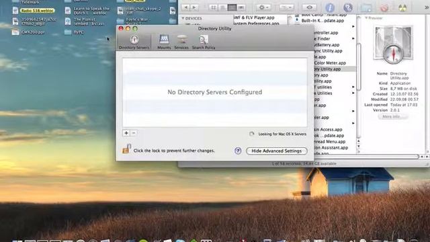Screen dimensions: 430x242
Task: Open Finder arrangement dropdown in toolbar
Action: click(287, 7)
